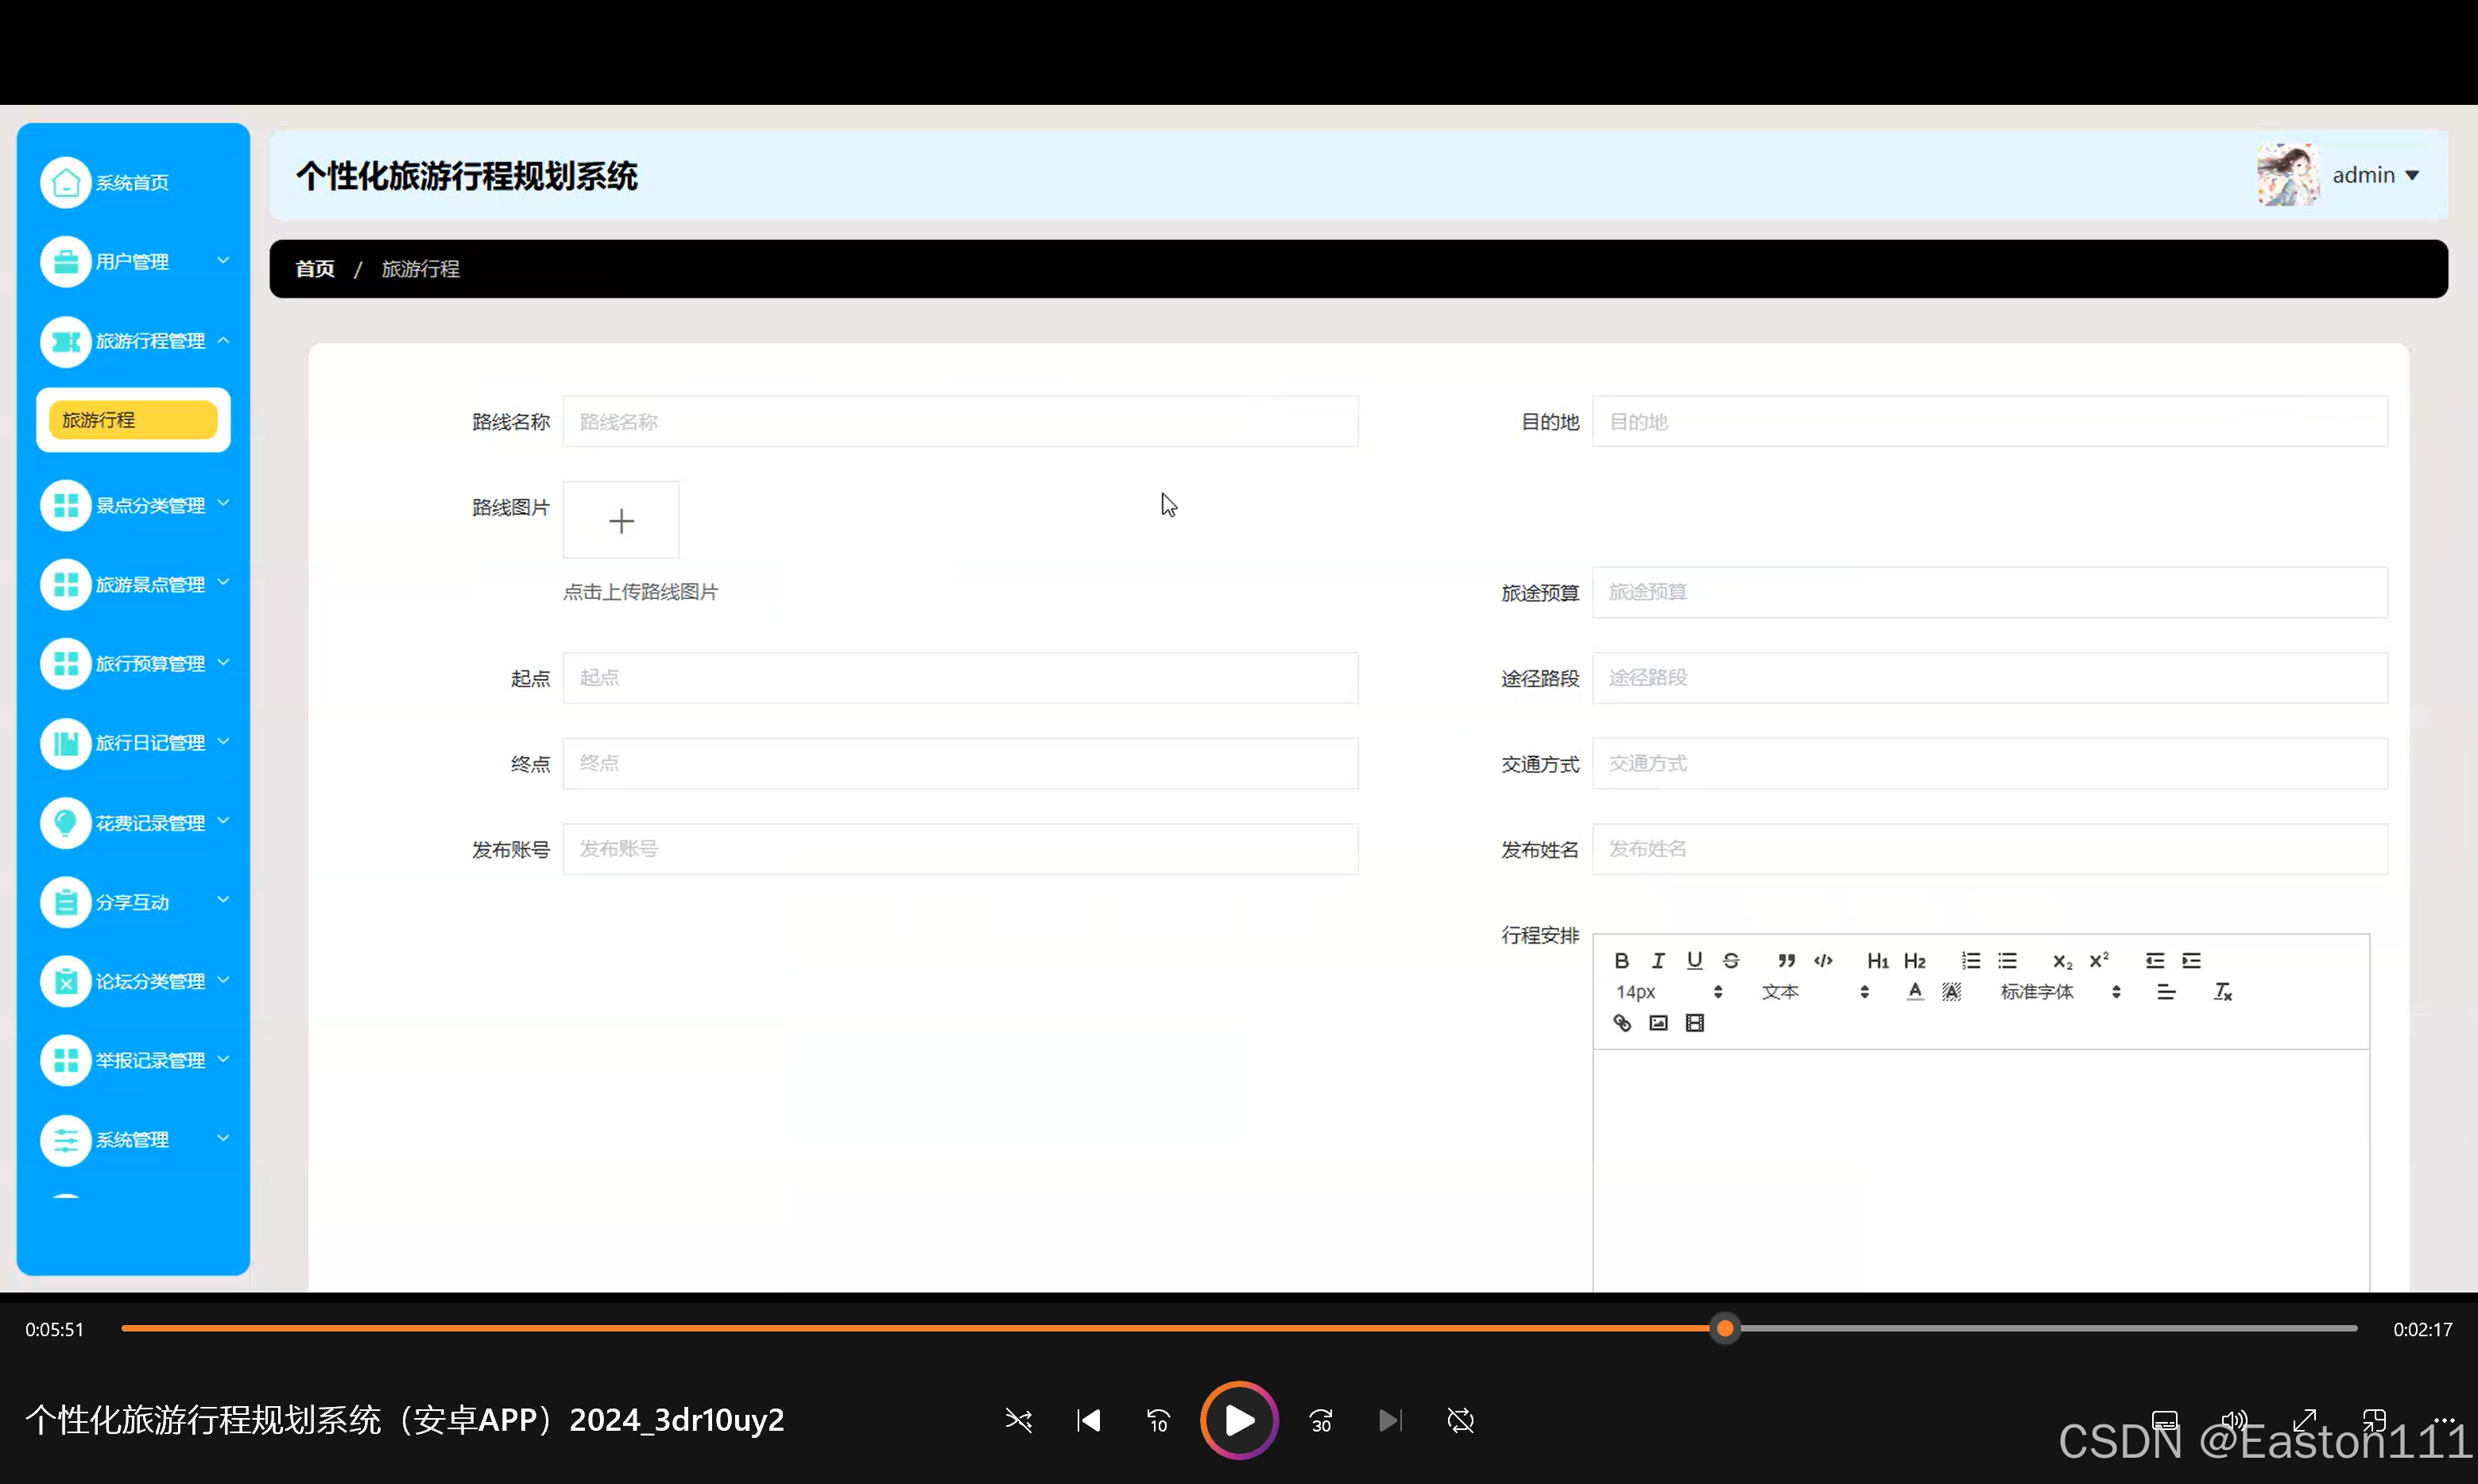The height and width of the screenshot is (1484, 2478).
Task: Toggle strikethrough formatting in the editor
Action: point(1731,961)
